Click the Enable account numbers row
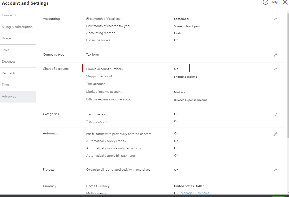 click(136, 69)
